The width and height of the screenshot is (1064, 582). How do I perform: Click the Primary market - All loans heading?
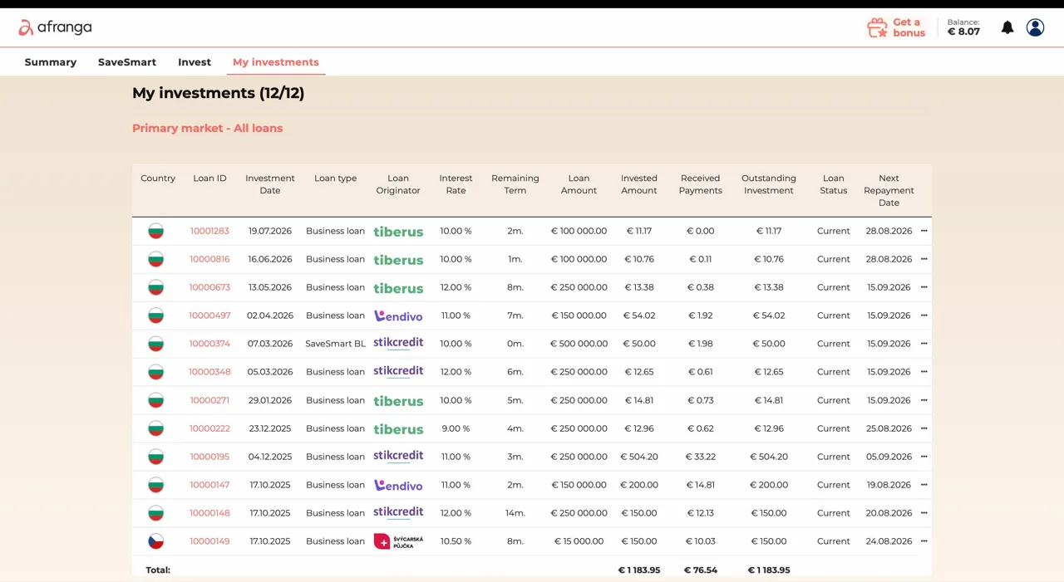click(x=208, y=129)
